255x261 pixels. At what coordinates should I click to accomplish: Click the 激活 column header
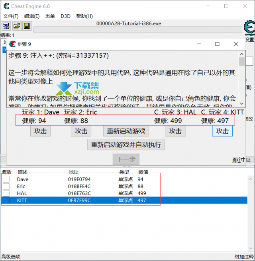(x=7, y=172)
